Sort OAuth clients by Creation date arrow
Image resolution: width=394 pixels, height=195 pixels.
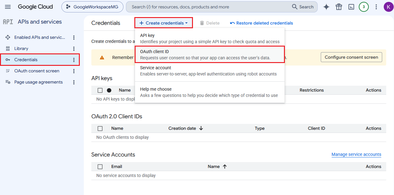(x=201, y=128)
